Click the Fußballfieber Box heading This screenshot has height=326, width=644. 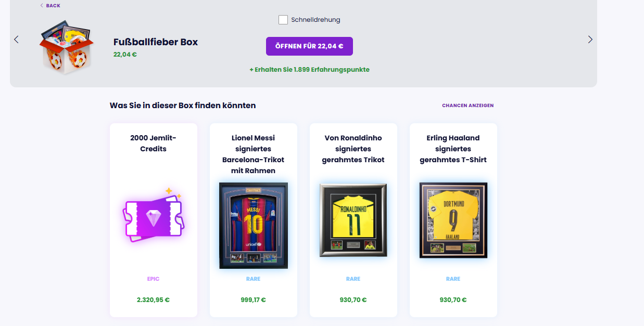click(x=156, y=42)
